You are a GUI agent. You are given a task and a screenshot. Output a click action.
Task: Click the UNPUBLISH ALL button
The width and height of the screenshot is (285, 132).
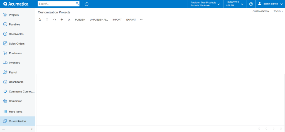(99, 20)
